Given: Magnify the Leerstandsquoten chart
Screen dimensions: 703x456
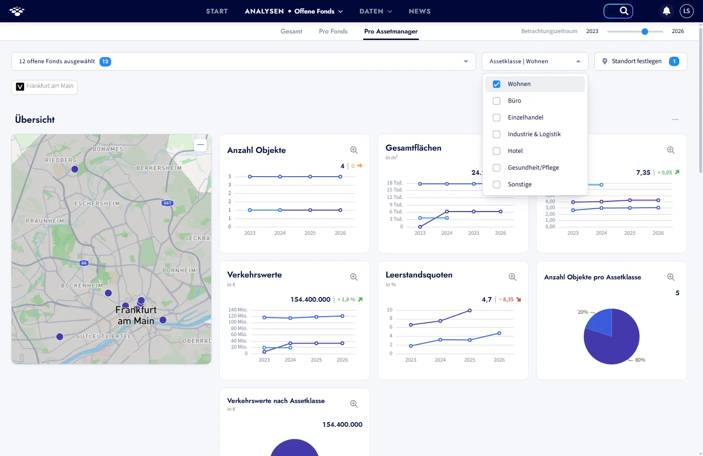Looking at the screenshot, I should pos(512,277).
